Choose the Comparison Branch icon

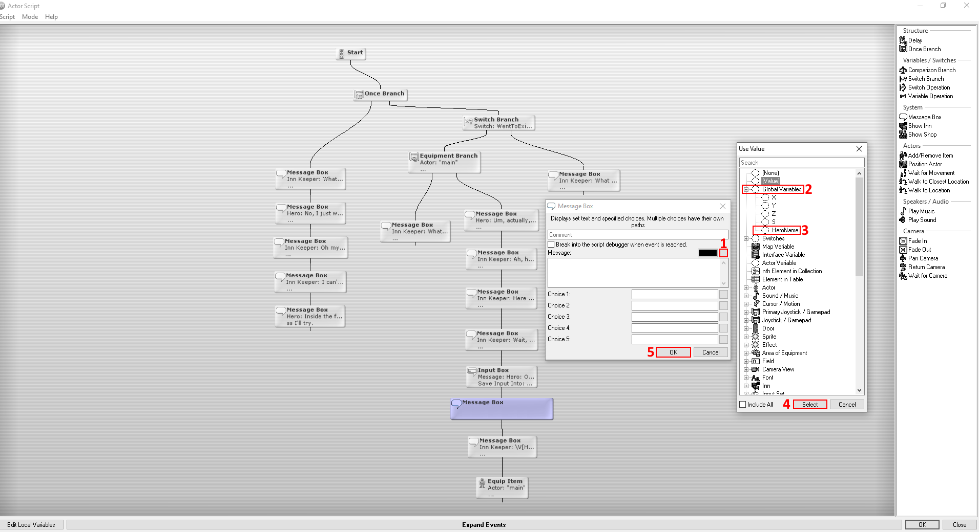[x=903, y=70]
